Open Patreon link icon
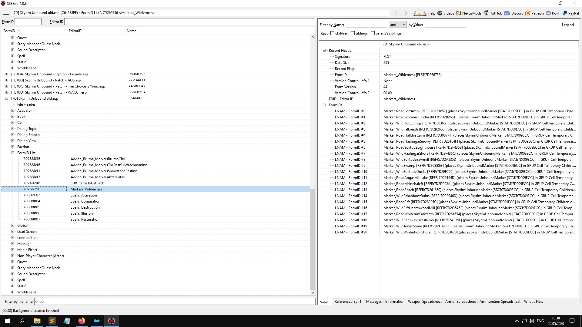This screenshot has width=582, height=327. click(528, 13)
